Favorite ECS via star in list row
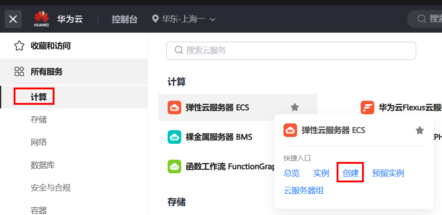The width and height of the screenshot is (442, 215). [294, 107]
